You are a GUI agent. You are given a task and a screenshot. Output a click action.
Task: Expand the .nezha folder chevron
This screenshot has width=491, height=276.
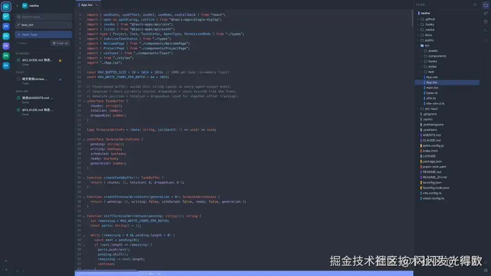click(418, 30)
